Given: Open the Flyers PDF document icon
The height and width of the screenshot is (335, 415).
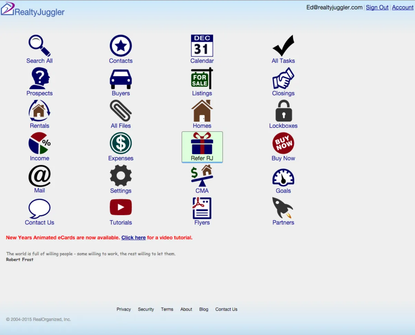Looking at the screenshot, I should coord(202,208).
